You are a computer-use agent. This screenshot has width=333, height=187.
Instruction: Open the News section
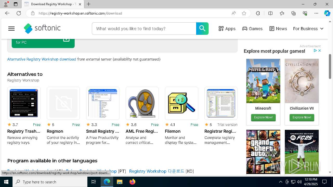(x=278, y=29)
